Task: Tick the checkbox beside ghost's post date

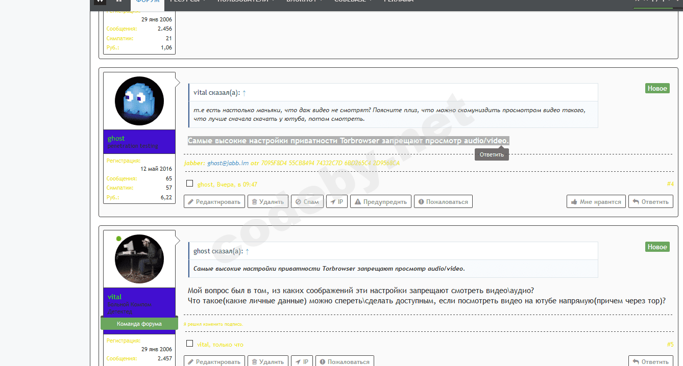Action: pyautogui.click(x=190, y=184)
